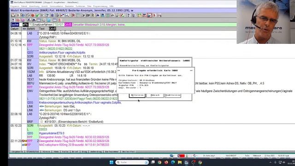Viewport: 295px width, 166px height.
Task: Click the first binoculars icon in top toolbar row
Action: (98, 15)
